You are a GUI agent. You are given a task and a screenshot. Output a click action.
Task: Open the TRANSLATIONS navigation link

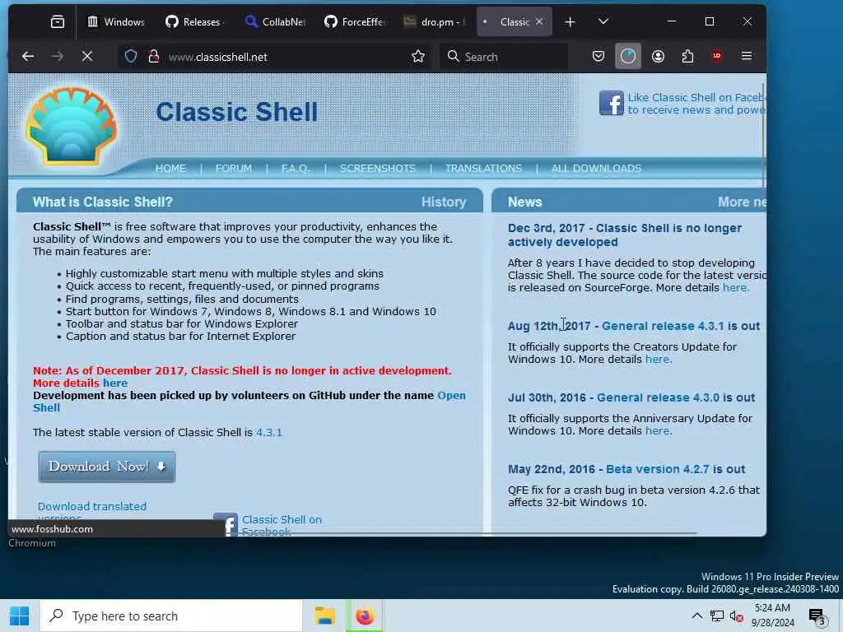point(483,168)
